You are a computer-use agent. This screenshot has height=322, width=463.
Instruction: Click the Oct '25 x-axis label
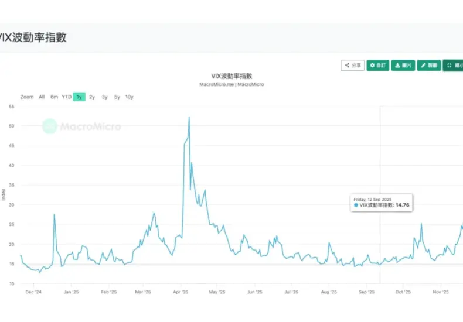403,292
